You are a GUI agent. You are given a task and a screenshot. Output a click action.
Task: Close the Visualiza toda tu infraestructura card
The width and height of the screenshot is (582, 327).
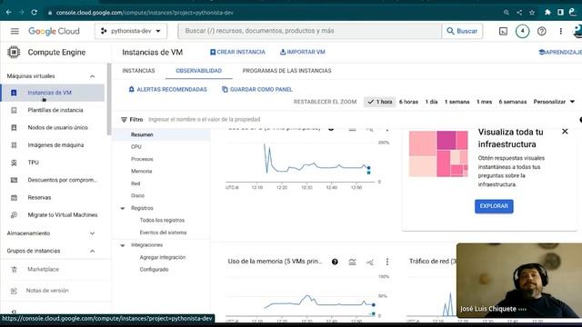[x=565, y=132]
